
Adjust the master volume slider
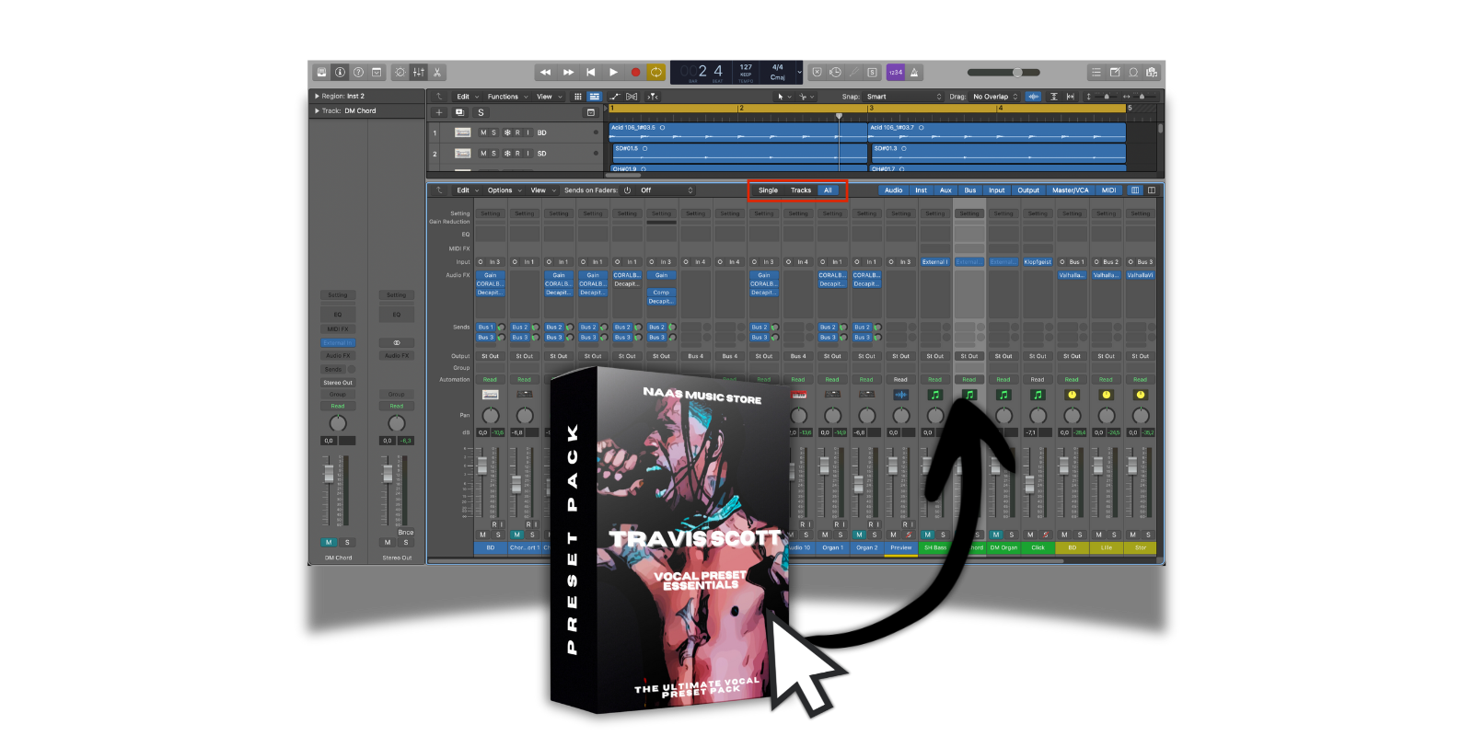point(1016,72)
